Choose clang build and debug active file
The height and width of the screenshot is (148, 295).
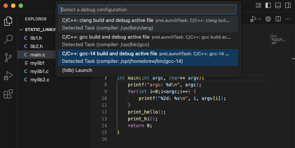pyautogui.click(x=148, y=24)
